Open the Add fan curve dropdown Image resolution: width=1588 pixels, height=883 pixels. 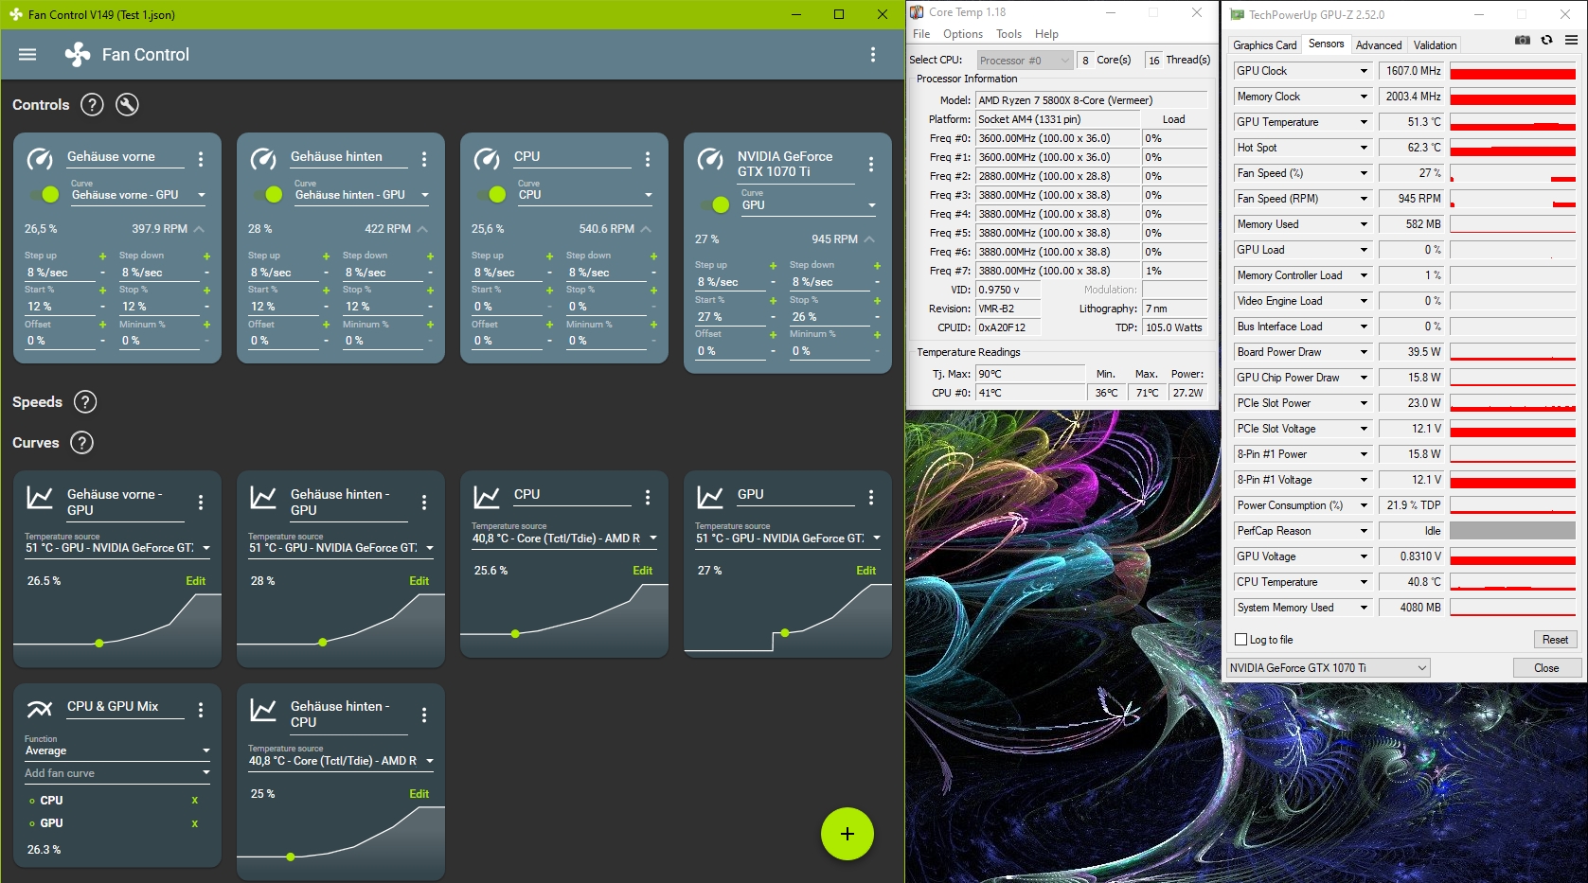click(117, 773)
